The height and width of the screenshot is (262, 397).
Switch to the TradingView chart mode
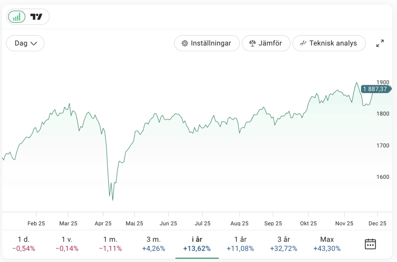(x=36, y=17)
